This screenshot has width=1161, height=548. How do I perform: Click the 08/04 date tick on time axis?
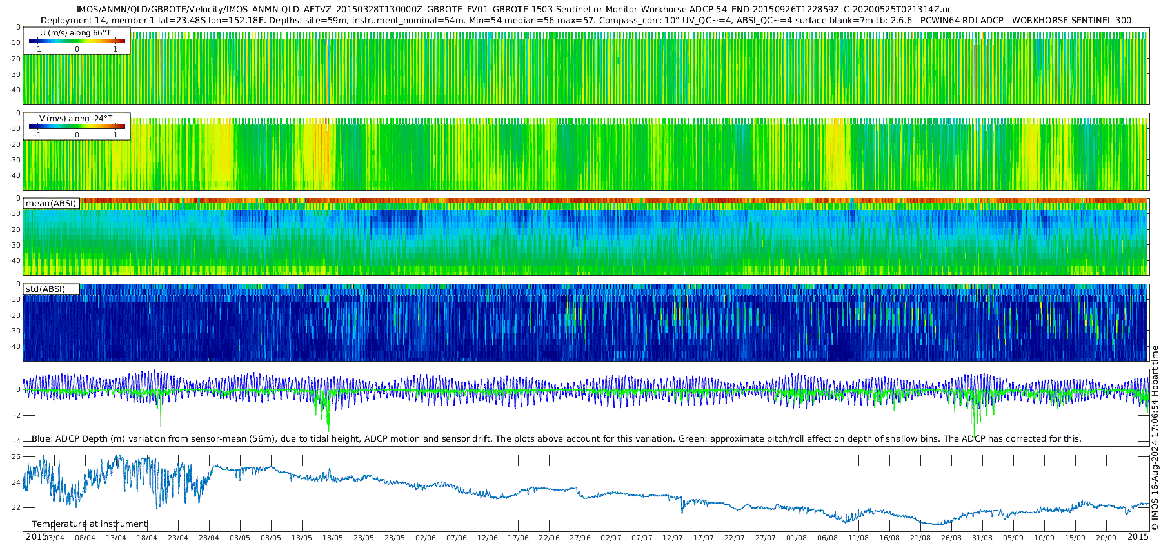tap(85, 538)
